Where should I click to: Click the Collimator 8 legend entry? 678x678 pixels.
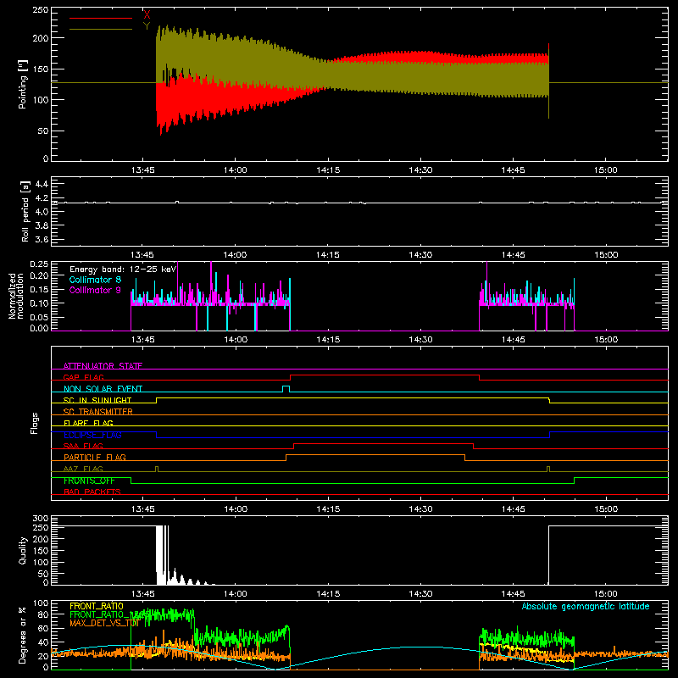(95, 280)
